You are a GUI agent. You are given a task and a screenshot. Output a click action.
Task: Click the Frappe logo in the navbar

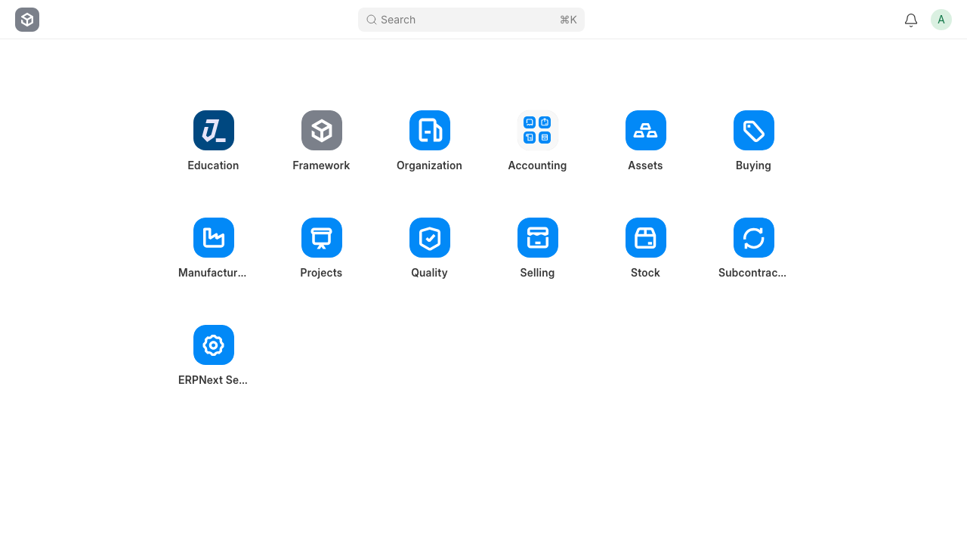click(27, 20)
